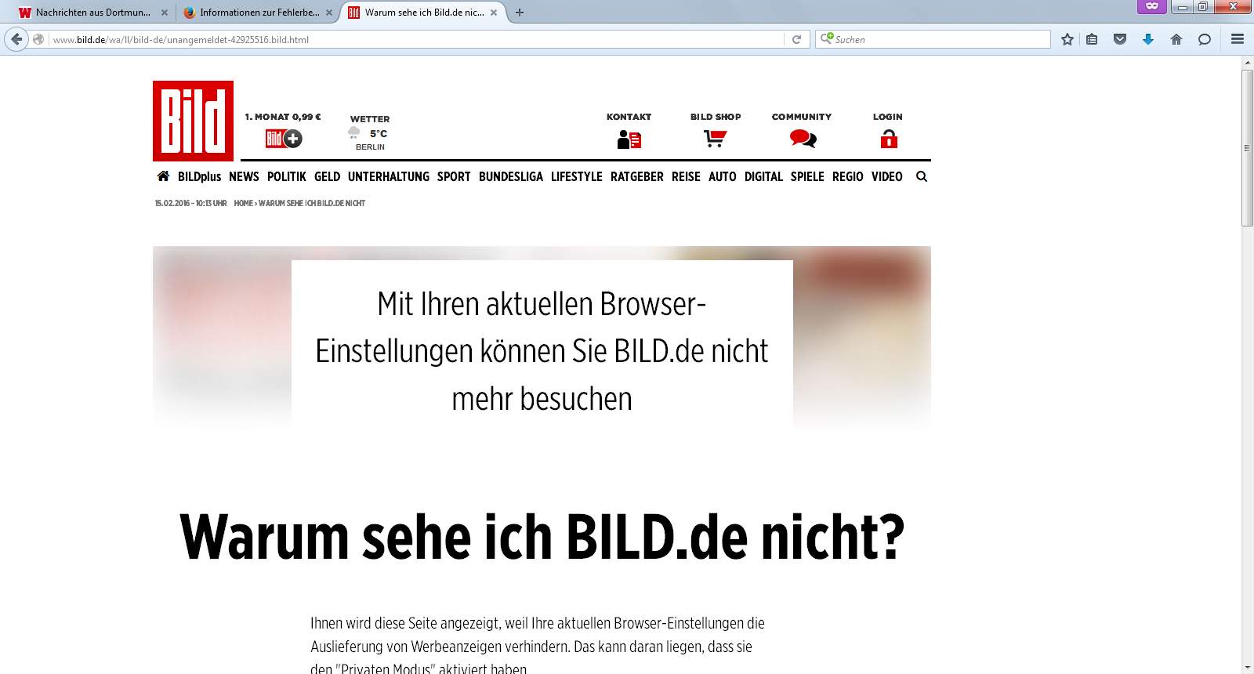This screenshot has width=1254, height=674.
Task: Close the Nachrichten aus Dortmund tab
Action: coord(165,13)
